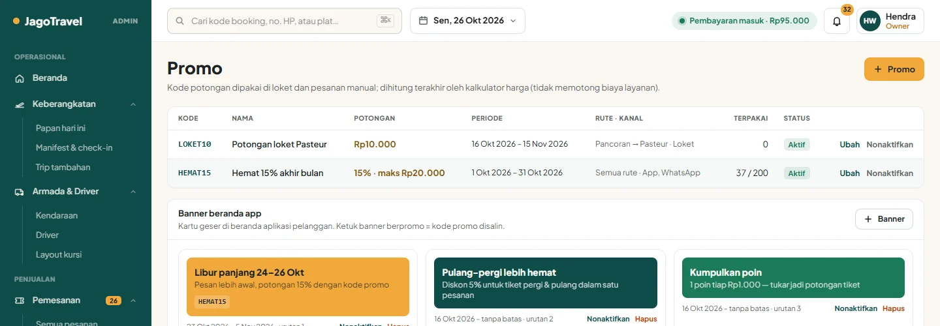Click the 16 Okt 2026 – 15 Nov 2026 period
940x326 pixels.
pos(520,144)
